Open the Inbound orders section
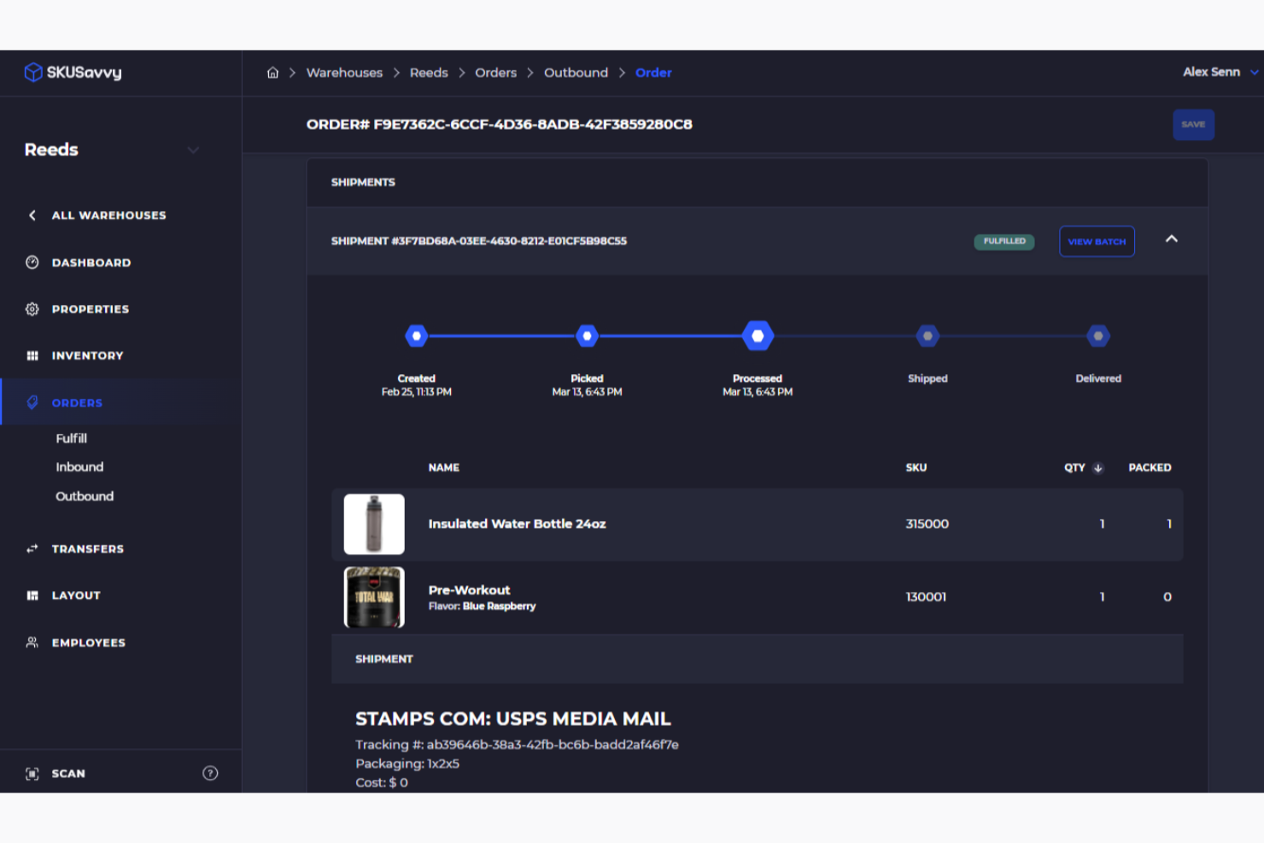 pos(79,467)
